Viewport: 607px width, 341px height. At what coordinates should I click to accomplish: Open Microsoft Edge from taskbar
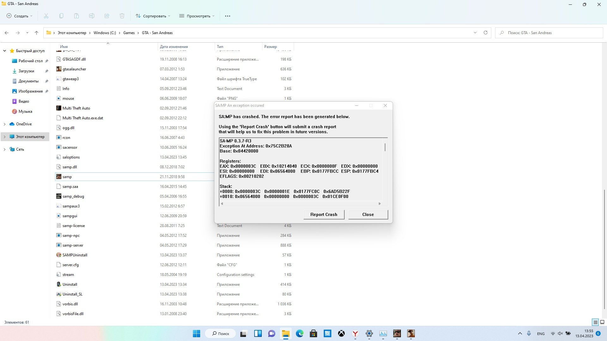[x=299, y=333]
